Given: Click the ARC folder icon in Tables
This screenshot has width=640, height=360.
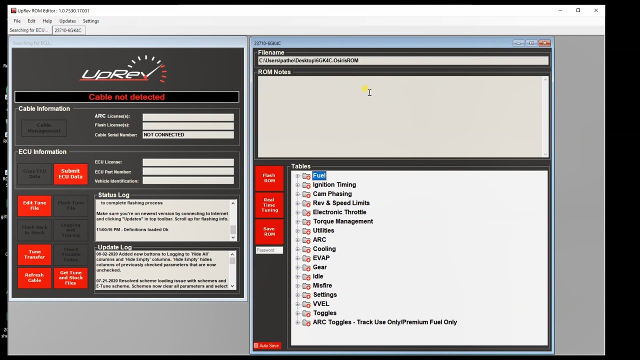Looking at the screenshot, I should (x=306, y=240).
